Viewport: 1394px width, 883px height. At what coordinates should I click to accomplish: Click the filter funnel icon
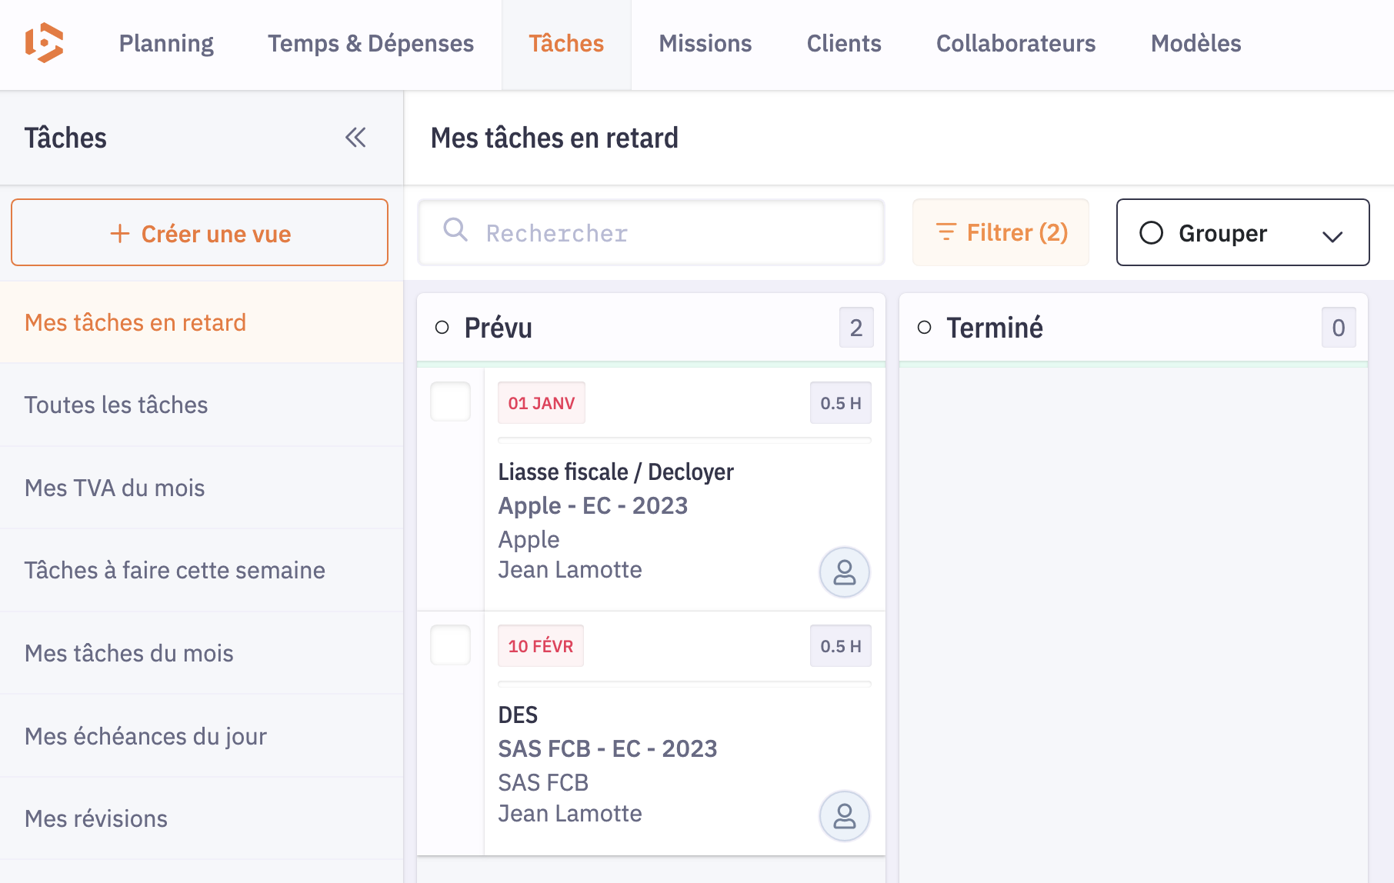click(945, 232)
